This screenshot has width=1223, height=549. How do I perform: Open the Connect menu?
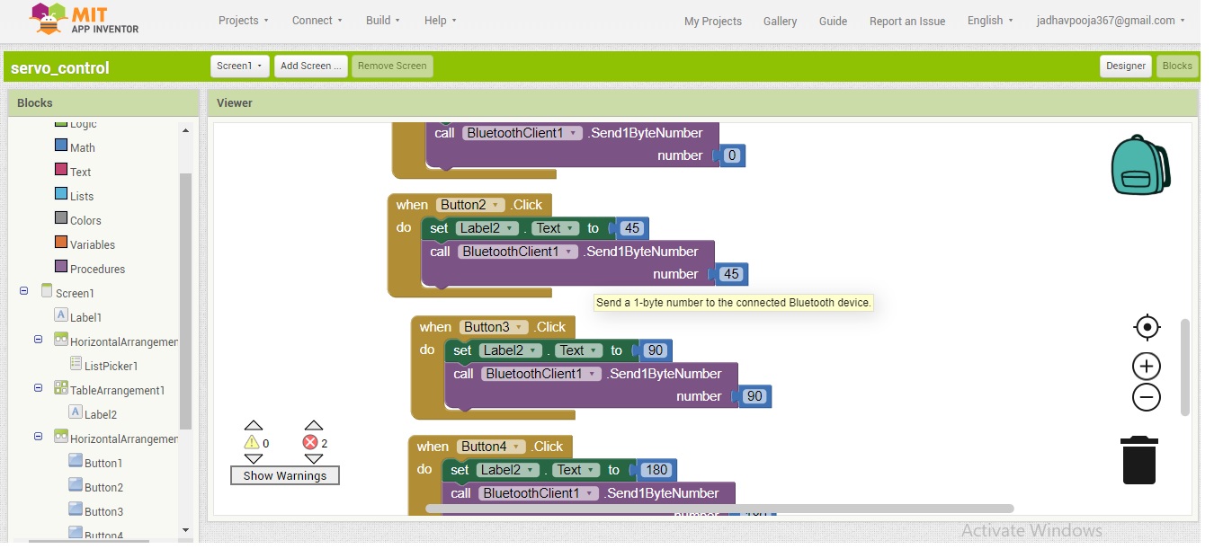point(317,20)
